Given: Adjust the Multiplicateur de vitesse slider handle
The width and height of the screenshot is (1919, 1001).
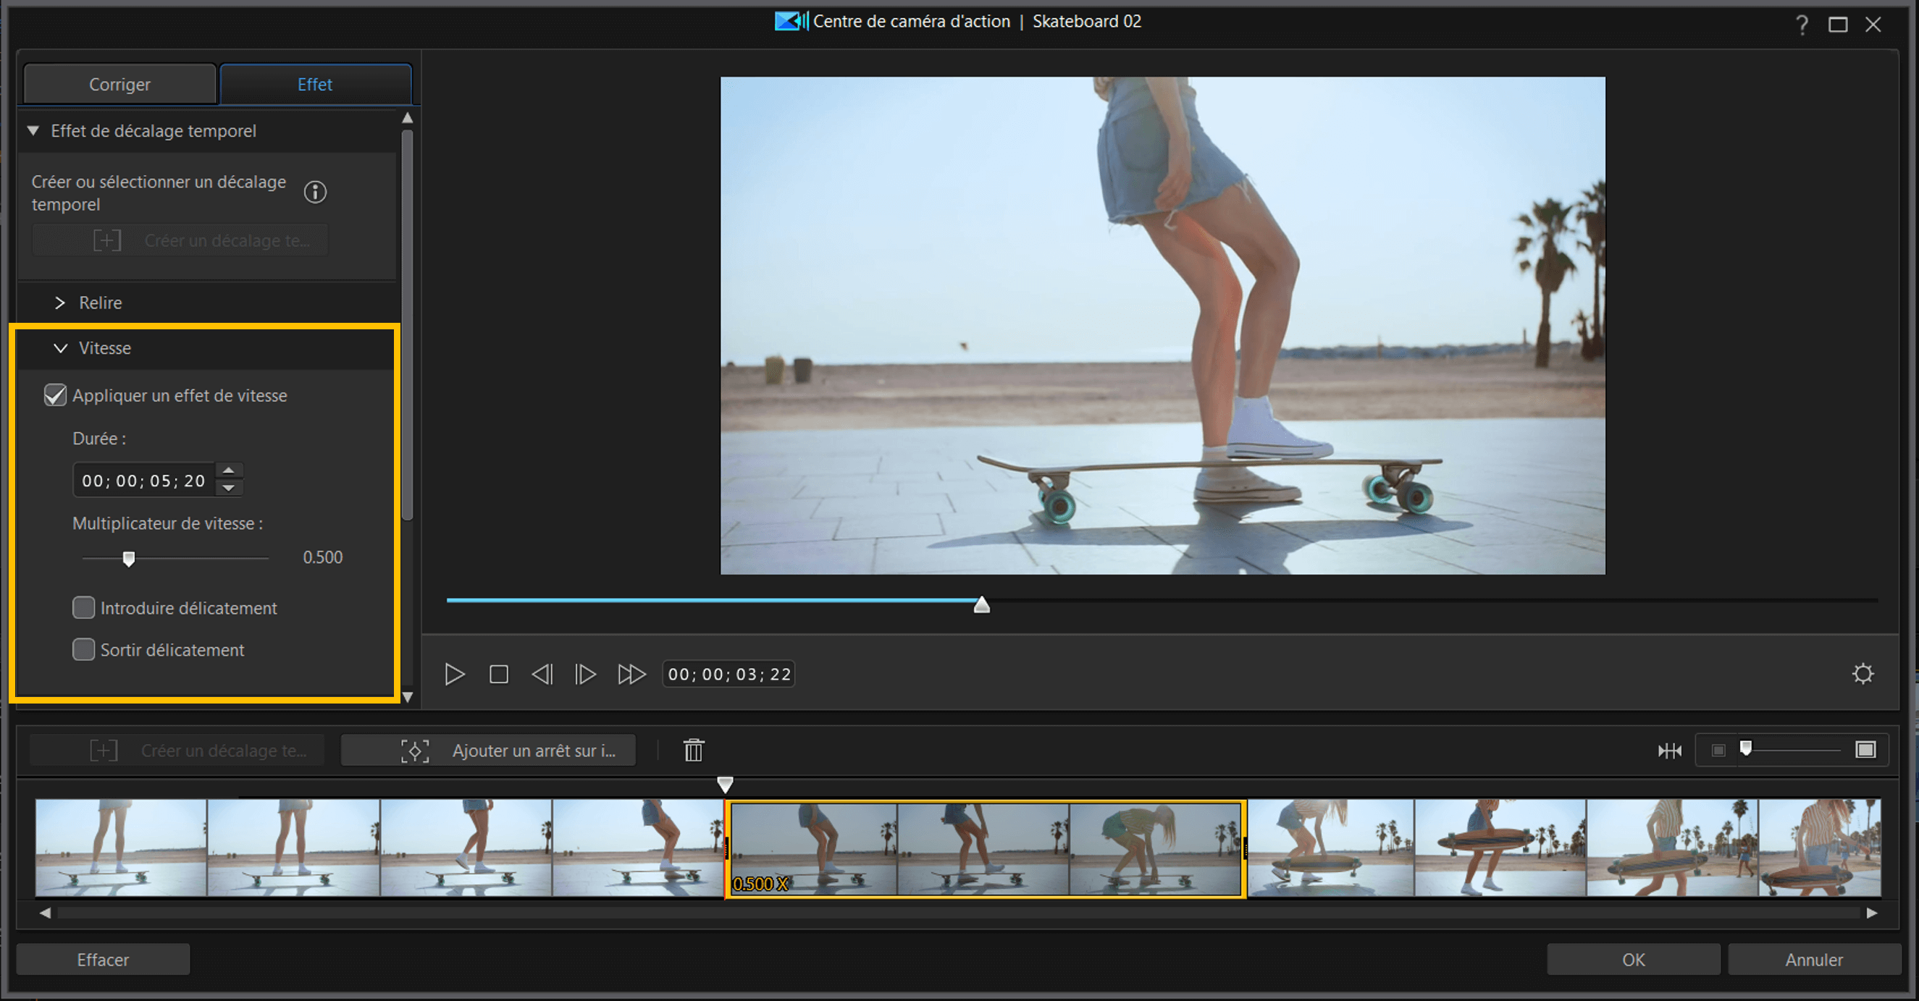Looking at the screenshot, I should [x=130, y=558].
